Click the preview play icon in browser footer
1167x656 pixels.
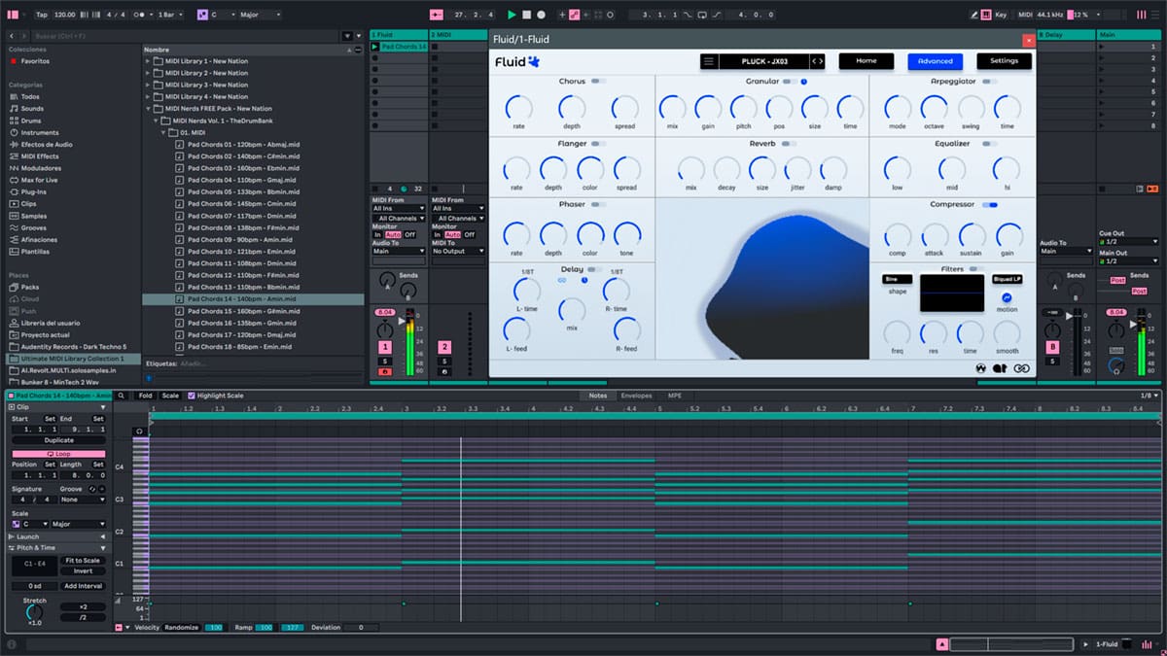pyautogui.click(x=149, y=378)
